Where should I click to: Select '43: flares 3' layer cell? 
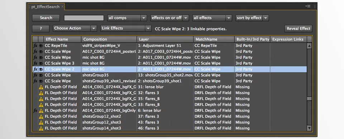pyautogui.click(x=148, y=122)
